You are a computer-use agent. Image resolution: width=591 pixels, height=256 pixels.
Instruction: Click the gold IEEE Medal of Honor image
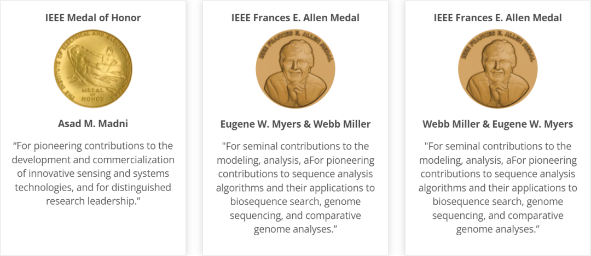click(93, 69)
